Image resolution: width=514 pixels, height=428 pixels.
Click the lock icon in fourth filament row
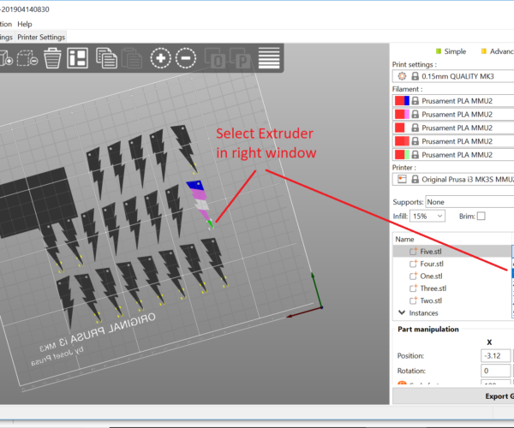tap(415, 141)
